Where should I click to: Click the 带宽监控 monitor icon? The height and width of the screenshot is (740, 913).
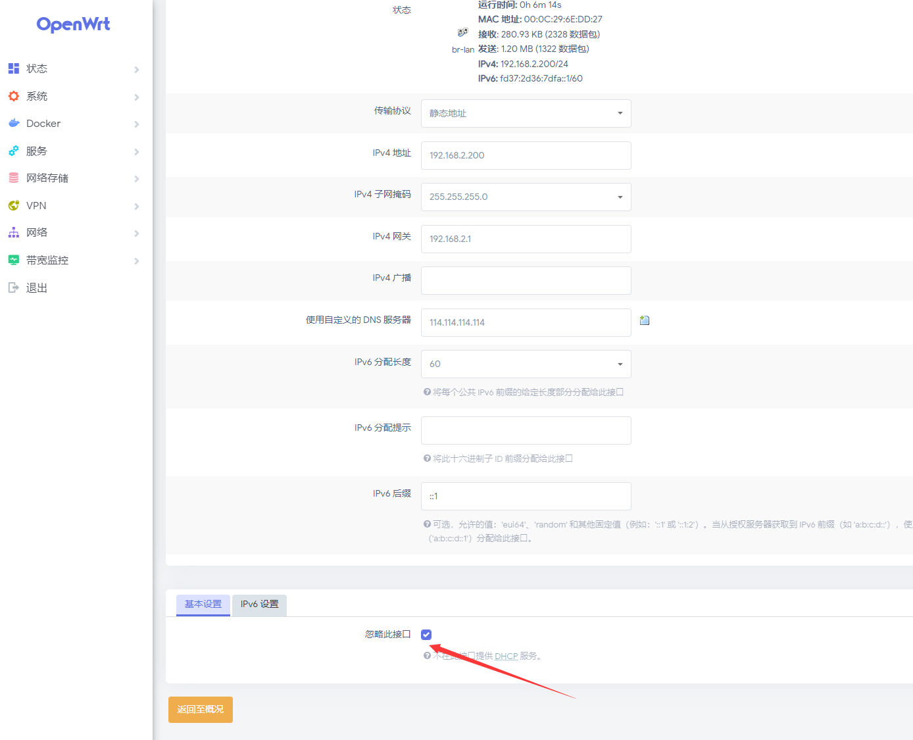click(14, 260)
